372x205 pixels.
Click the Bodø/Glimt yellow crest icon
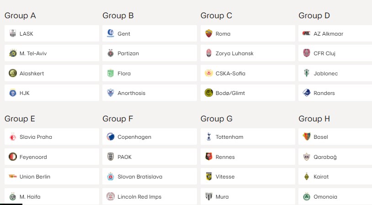point(209,93)
